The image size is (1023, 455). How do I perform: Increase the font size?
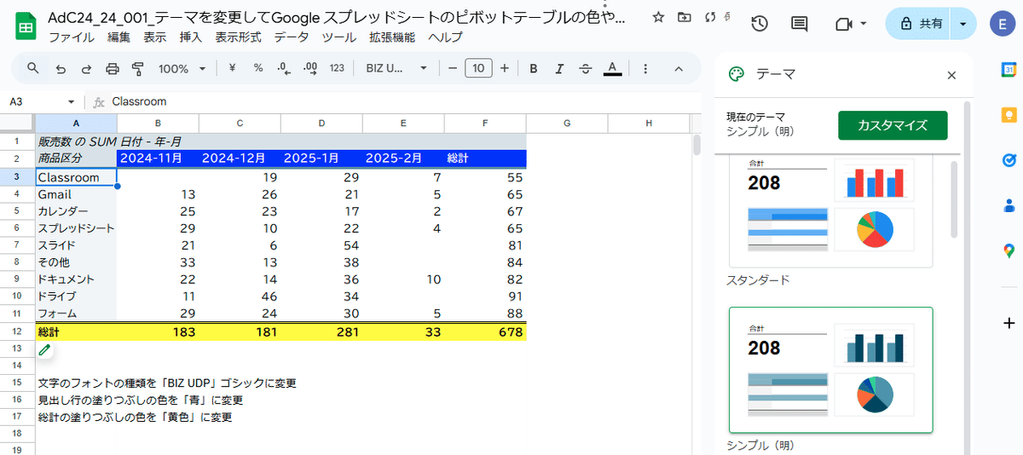pyautogui.click(x=505, y=69)
